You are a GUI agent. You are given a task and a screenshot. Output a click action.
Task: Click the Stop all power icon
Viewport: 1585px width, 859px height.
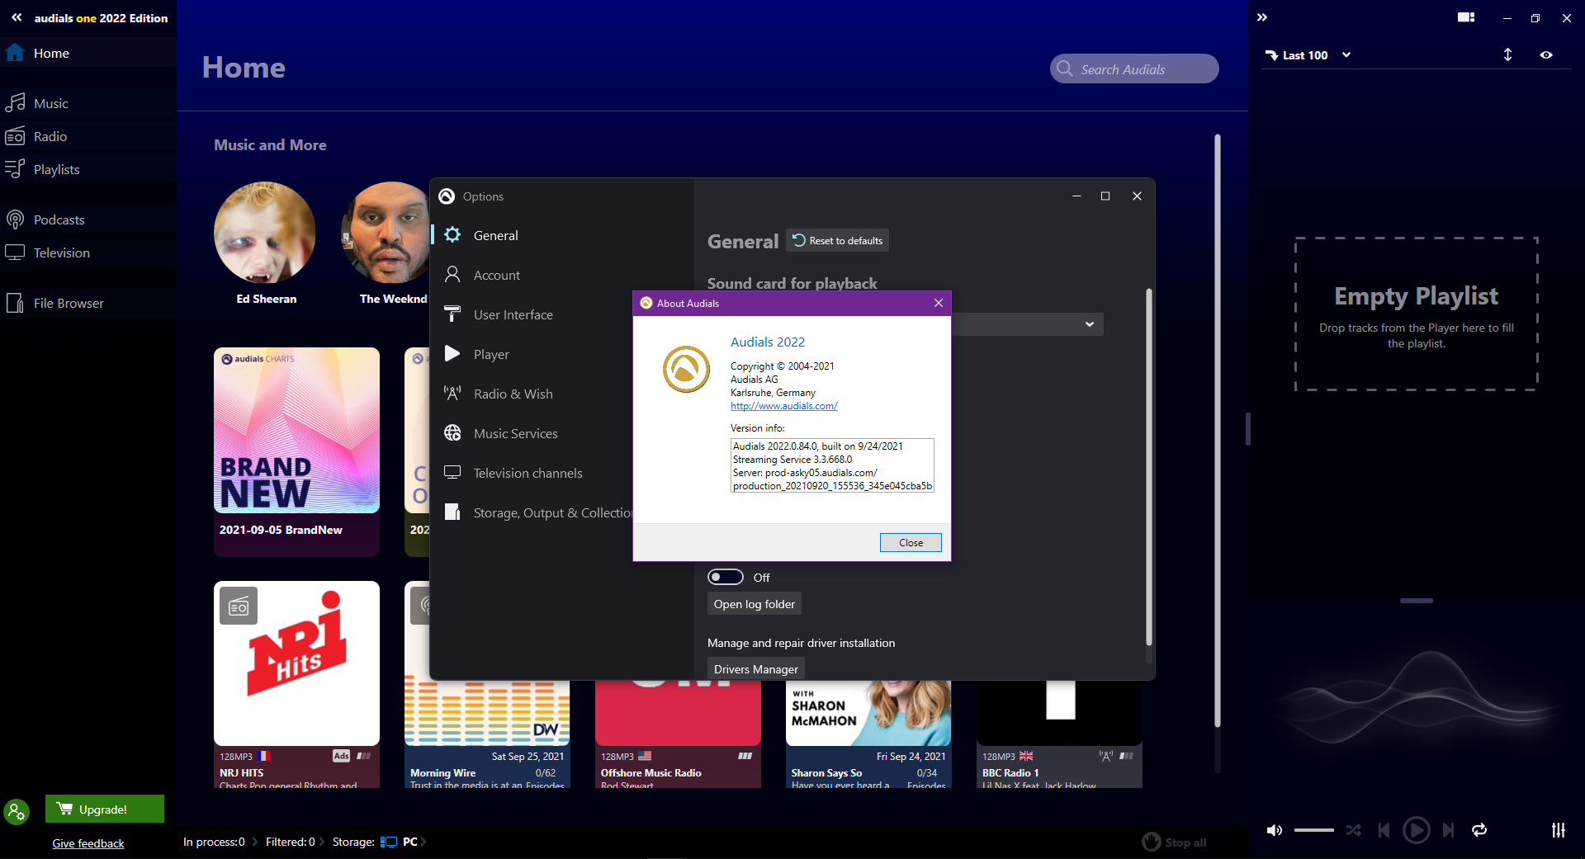(1152, 842)
